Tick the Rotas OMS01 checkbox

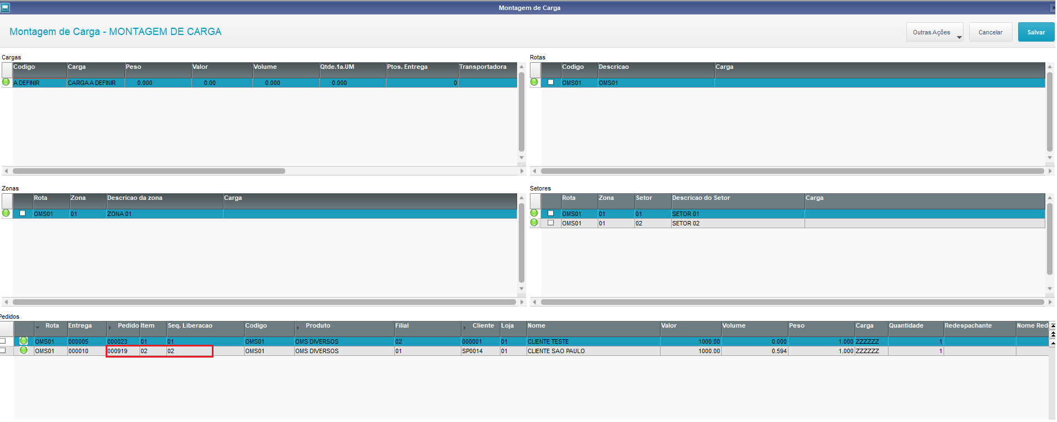click(551, 82)
